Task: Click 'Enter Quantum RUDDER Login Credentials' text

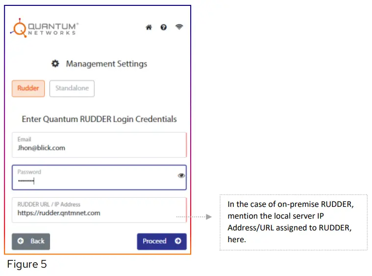Action: point(99,119)
